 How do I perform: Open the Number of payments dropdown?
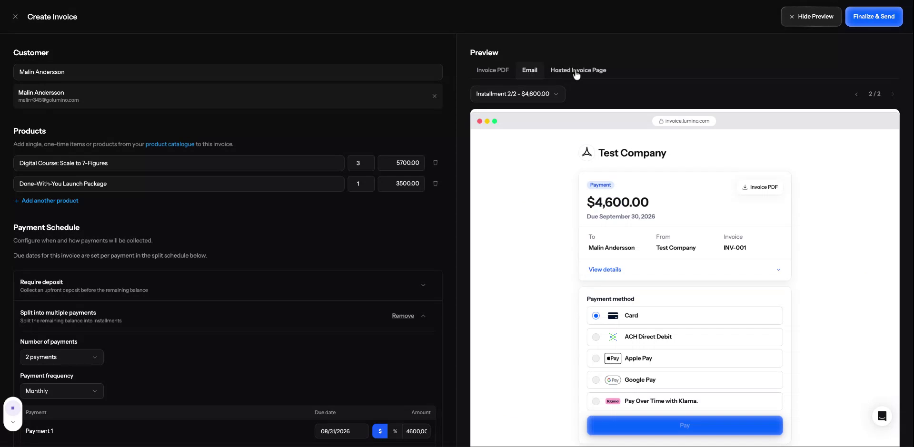pyautogui.click(x=62, y=357)
